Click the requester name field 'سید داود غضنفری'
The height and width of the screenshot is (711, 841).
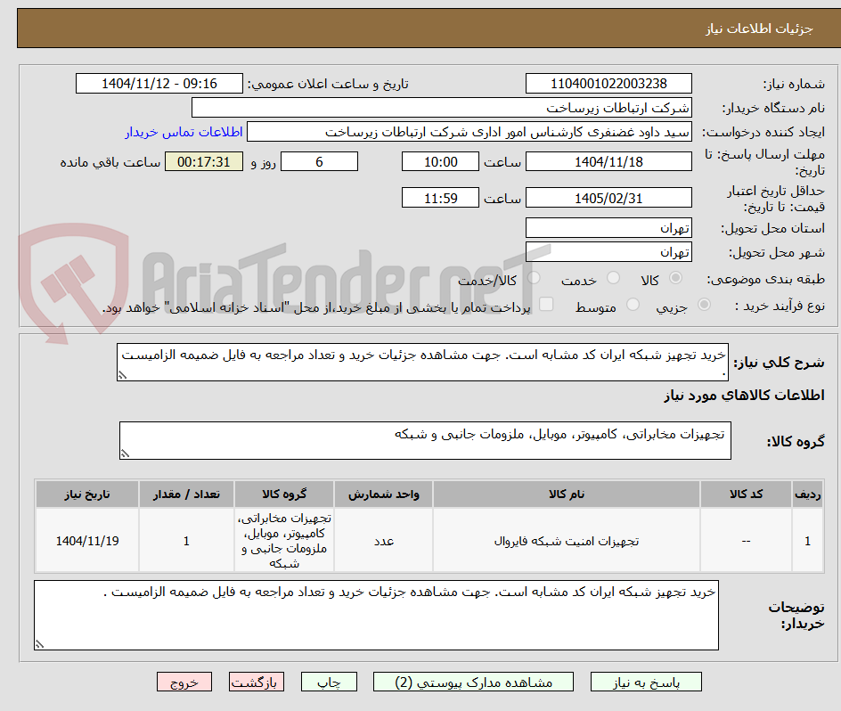469,132
